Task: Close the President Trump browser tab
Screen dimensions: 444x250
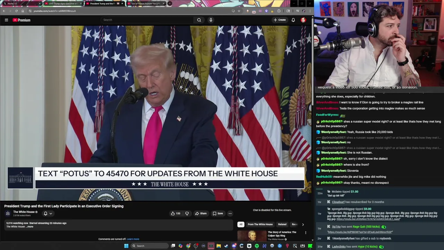Action: (122, 3)
